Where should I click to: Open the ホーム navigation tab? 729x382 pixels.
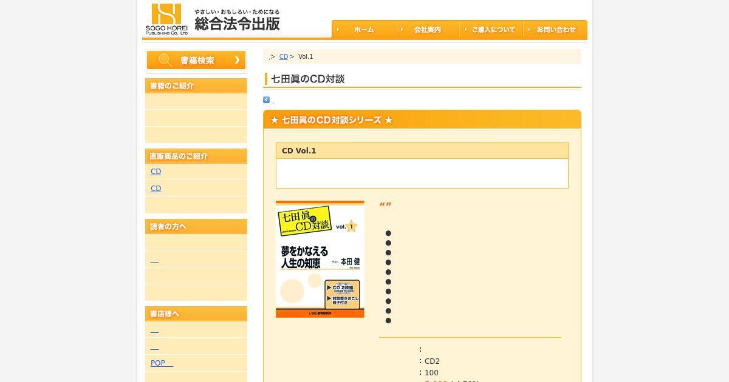[x=363, y=30]
